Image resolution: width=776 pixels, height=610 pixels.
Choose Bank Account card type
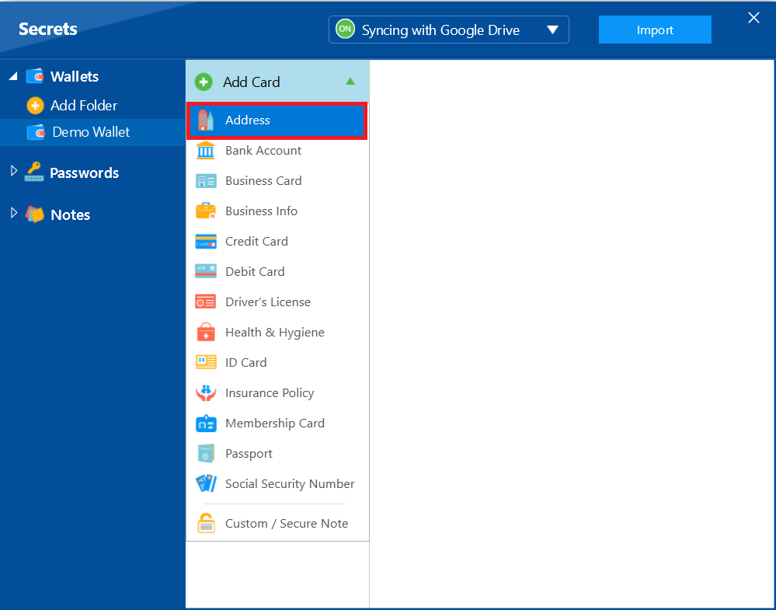[277, 151]
